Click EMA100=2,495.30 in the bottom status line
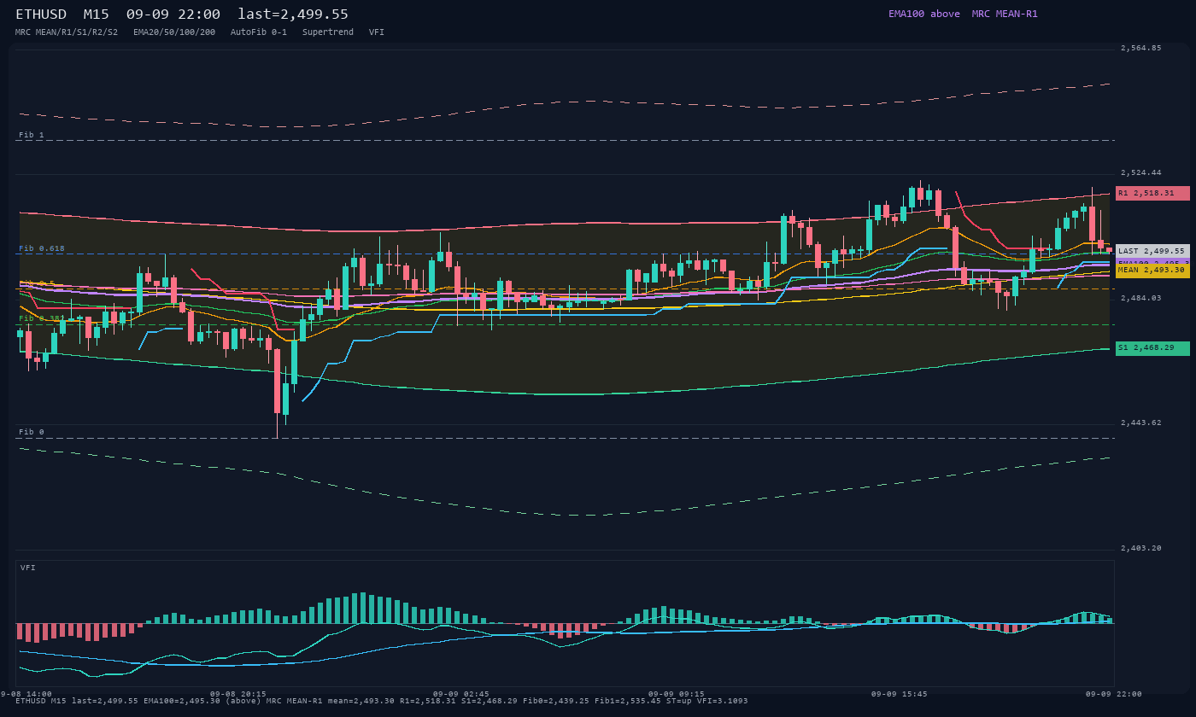This screenshot has height=717, width=1196. tap(182, 701)
